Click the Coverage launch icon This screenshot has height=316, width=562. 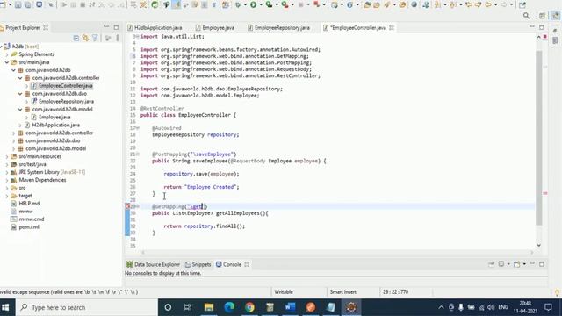click(269, 4)
